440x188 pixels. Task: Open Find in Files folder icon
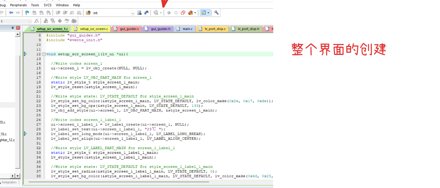tap(88, 13)
